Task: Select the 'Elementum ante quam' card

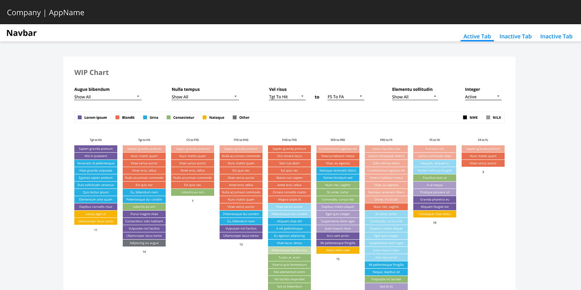Action: click(x=96, y=199)
